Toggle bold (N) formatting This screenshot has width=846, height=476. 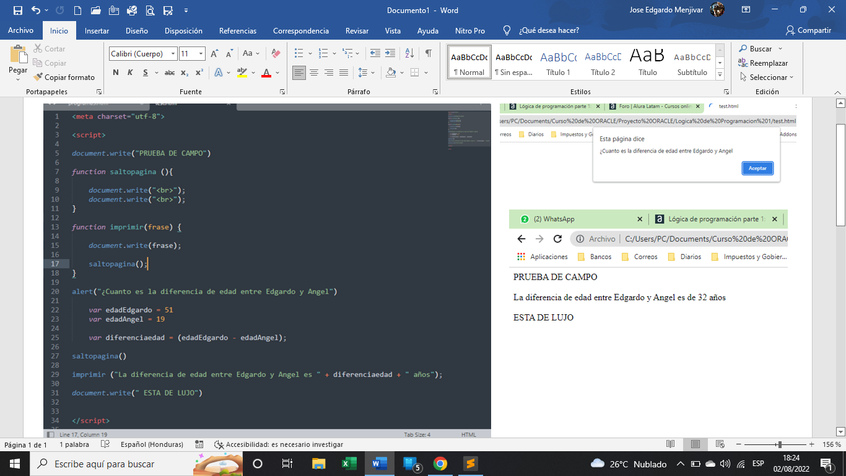click(x=116, y=73)
